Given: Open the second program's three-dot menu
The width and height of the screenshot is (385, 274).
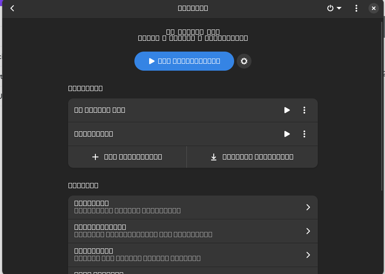Looking at the screenshot, I should (x=304, y=134).
